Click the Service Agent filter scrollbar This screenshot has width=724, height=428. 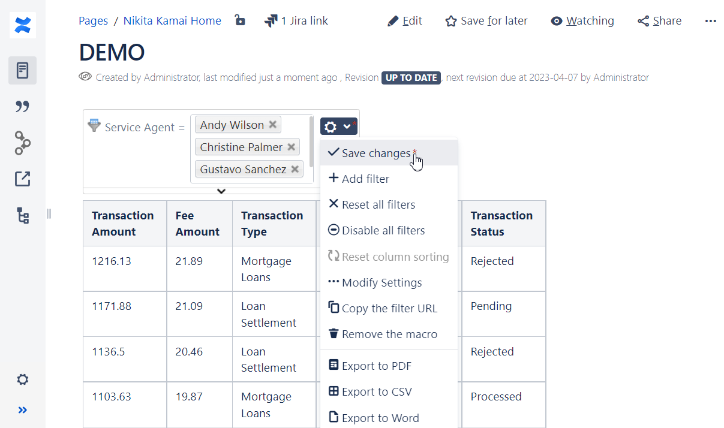tap(311, 141)
